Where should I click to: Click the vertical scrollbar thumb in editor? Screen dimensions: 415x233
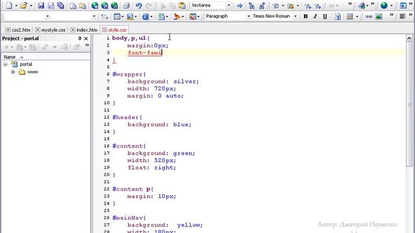(409, 104)
